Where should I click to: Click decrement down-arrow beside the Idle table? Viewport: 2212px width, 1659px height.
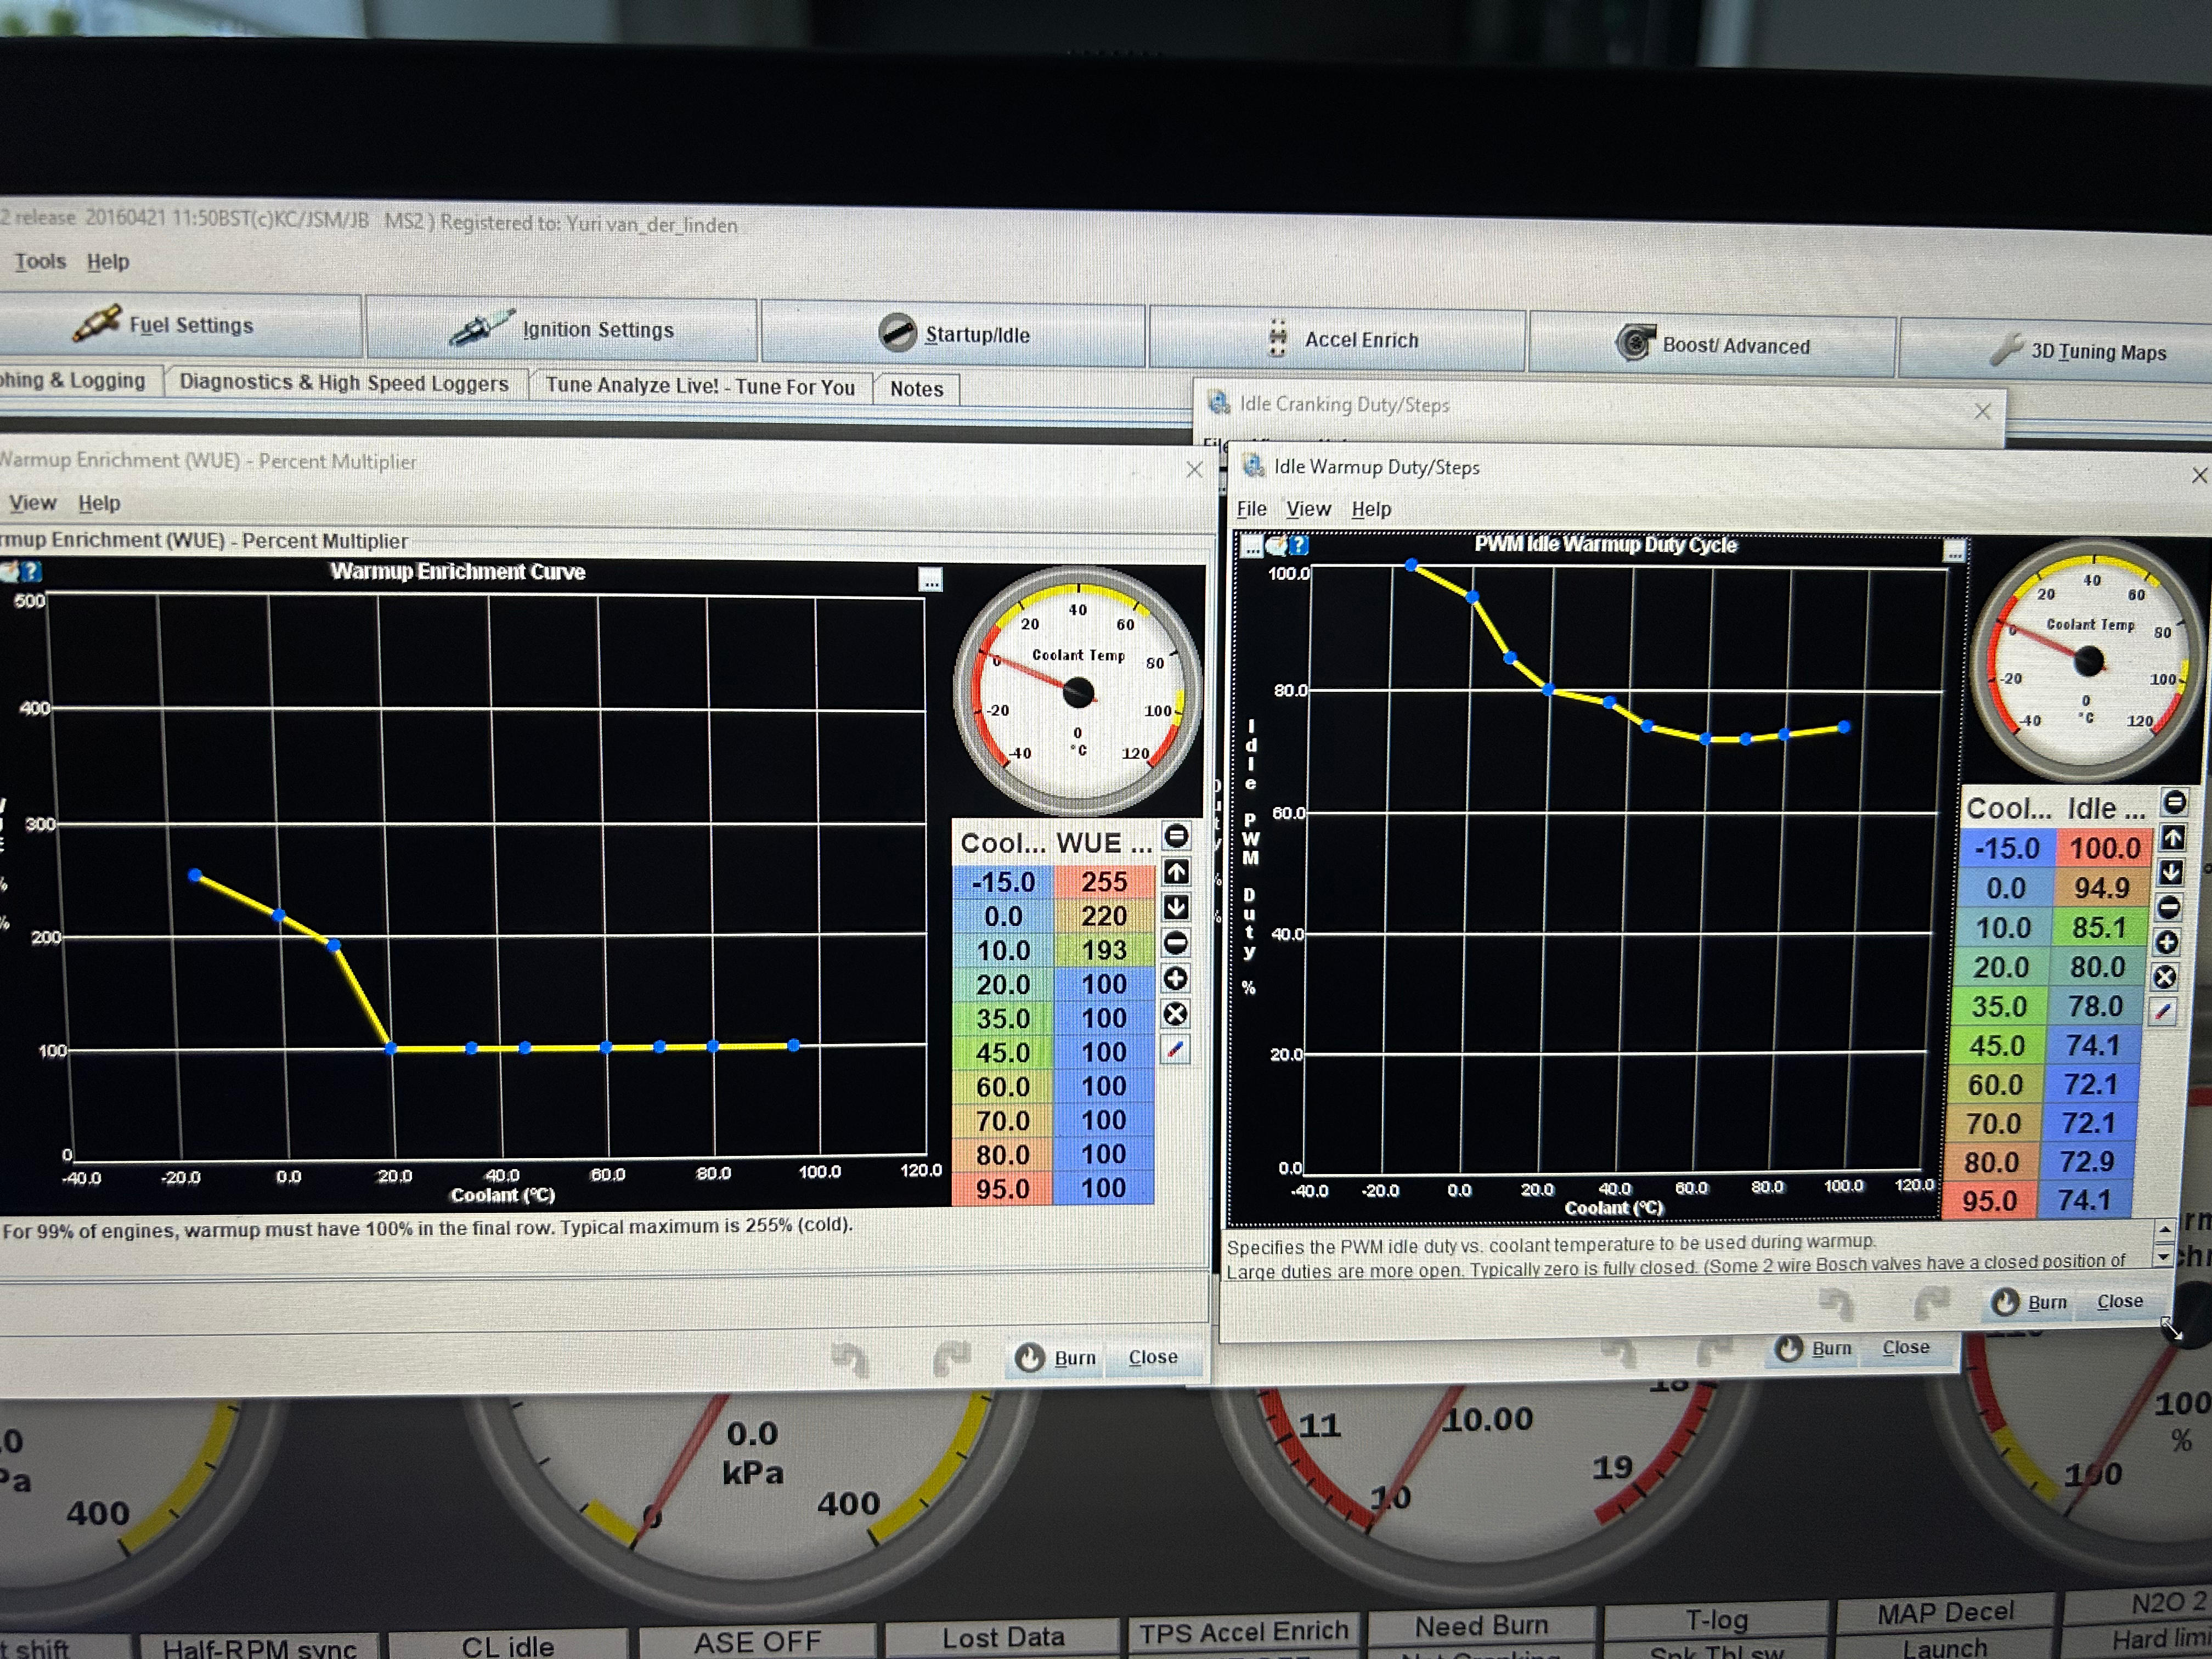[x=2171, y=873]
